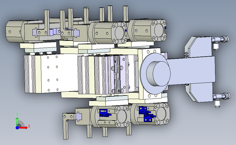Viewport: 236px width, 145px height.
Task: Click the red X axis of the view triad
Action: click(x=23, y=128)
